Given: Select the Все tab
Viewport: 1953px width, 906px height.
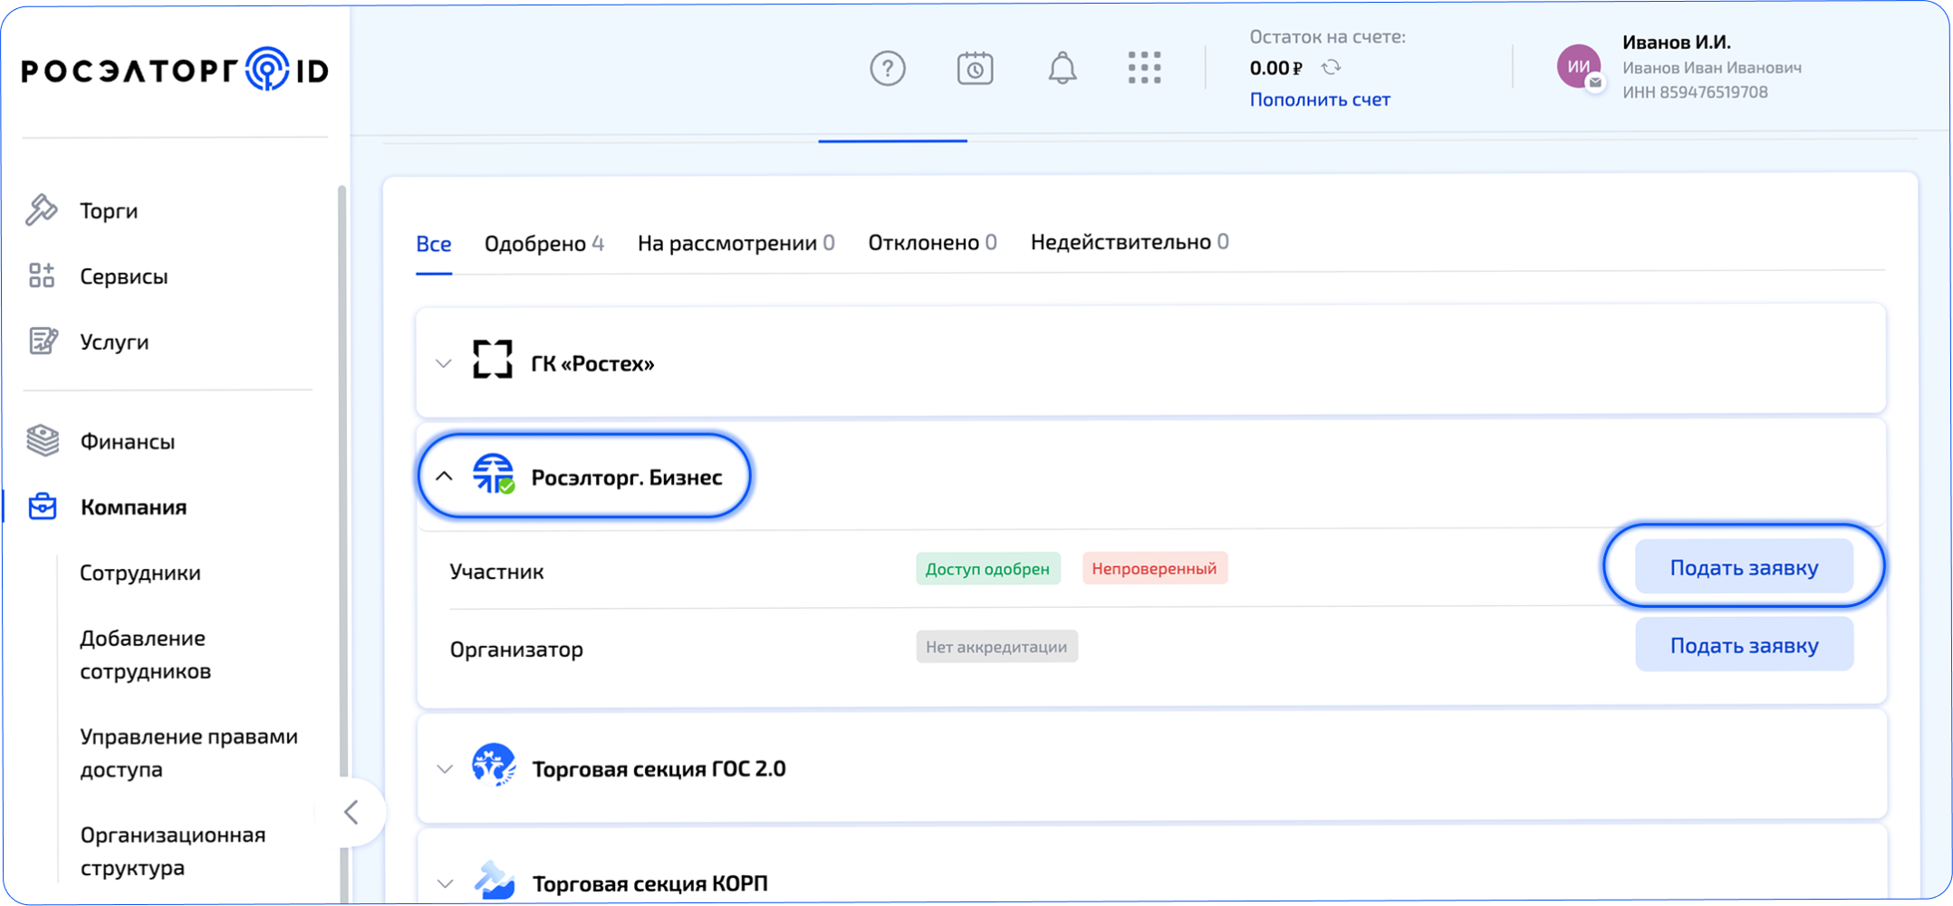Looking at the screenshot, I should (434, 244).
